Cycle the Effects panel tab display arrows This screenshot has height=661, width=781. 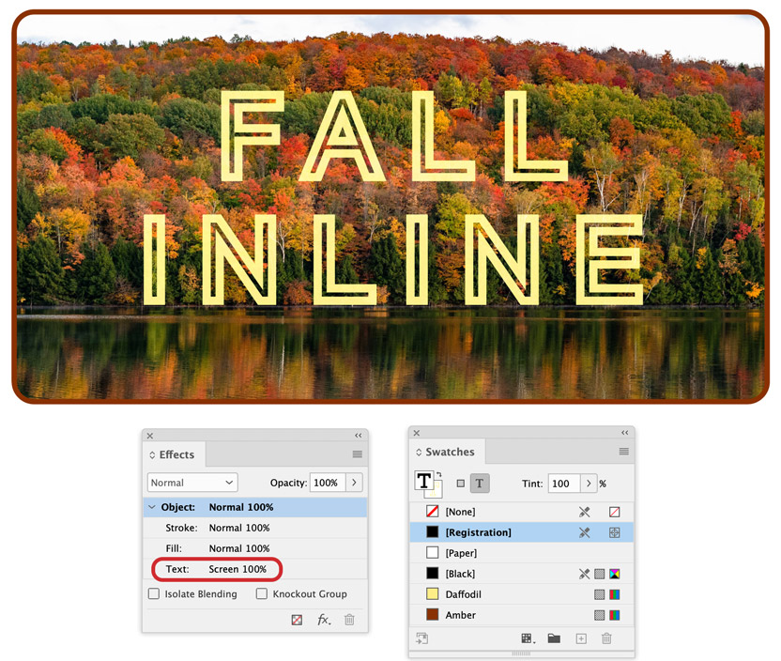[x=152, y=454]
